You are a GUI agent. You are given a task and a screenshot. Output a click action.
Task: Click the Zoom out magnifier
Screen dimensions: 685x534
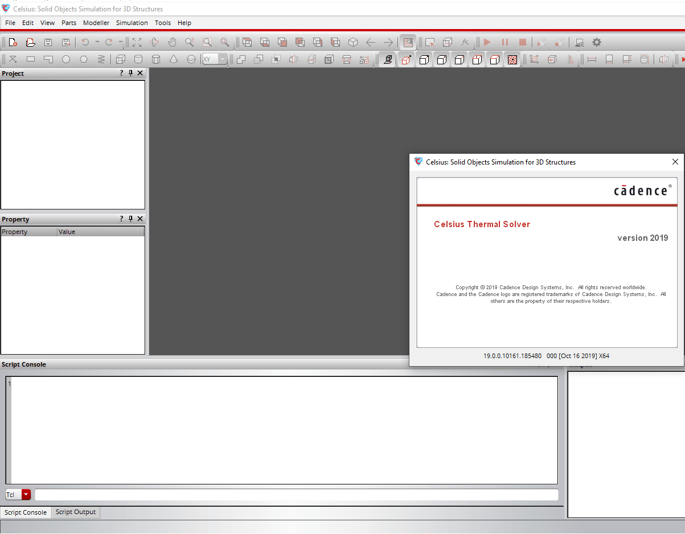coord(225,42)
